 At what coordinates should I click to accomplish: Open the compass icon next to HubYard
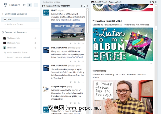coord(24,5)
